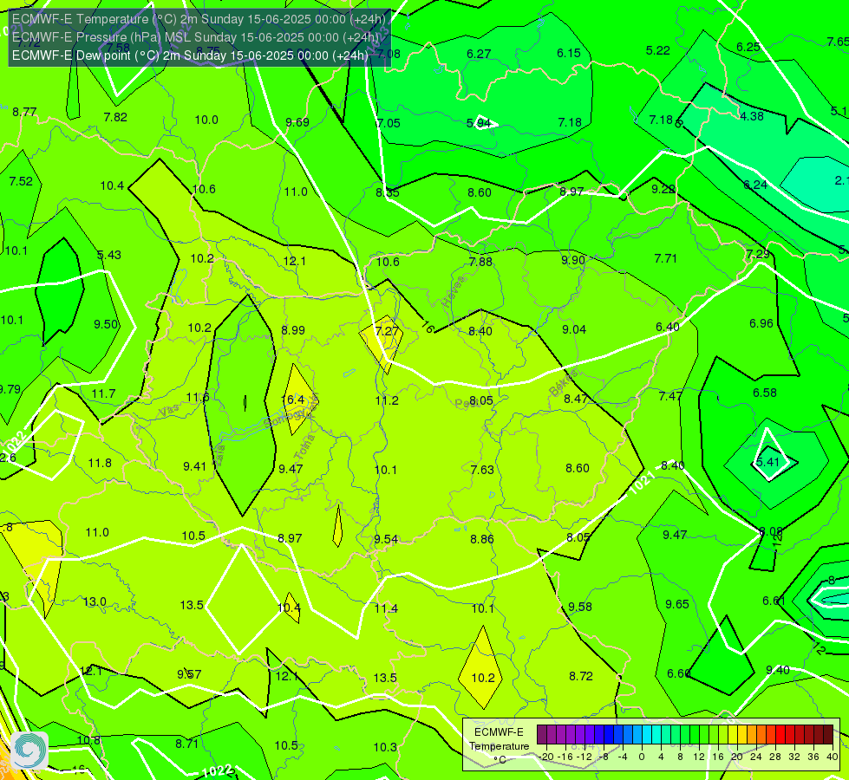Click the dark maroon legend swatch at 40
The image size is (849, 780).
[x=828, y=735]
